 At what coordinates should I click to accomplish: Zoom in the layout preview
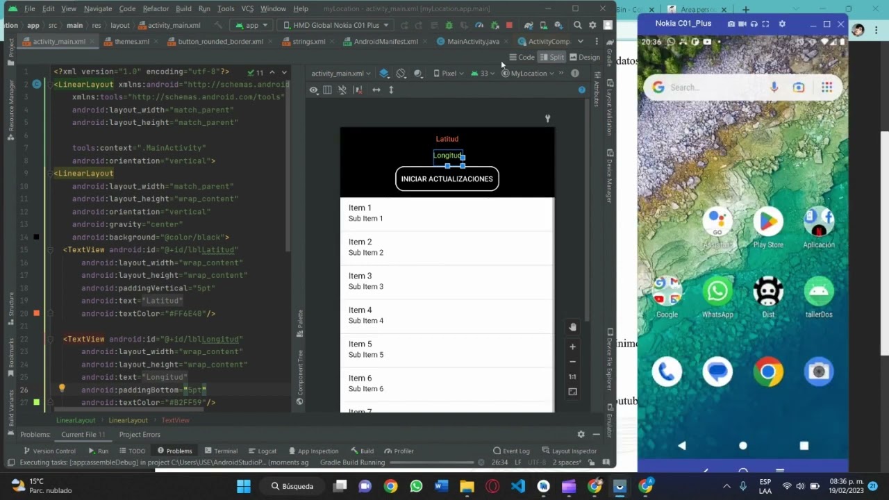pos(572,347)
